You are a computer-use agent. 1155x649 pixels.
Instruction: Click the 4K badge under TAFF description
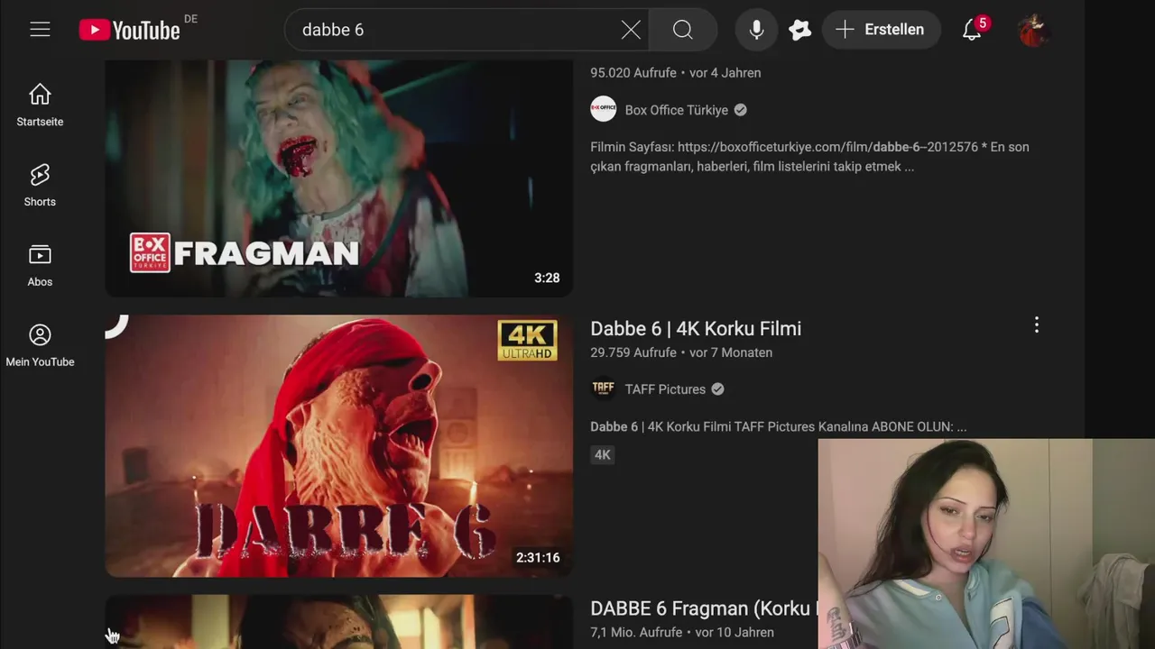(603, 455)
